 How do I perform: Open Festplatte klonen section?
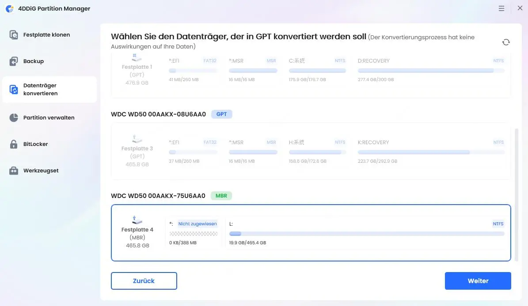[49, 34]
